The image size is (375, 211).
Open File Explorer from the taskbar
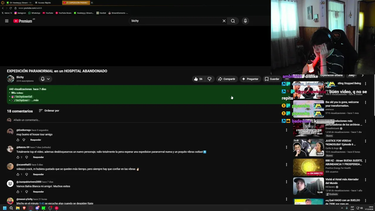(x=18, y=208)
